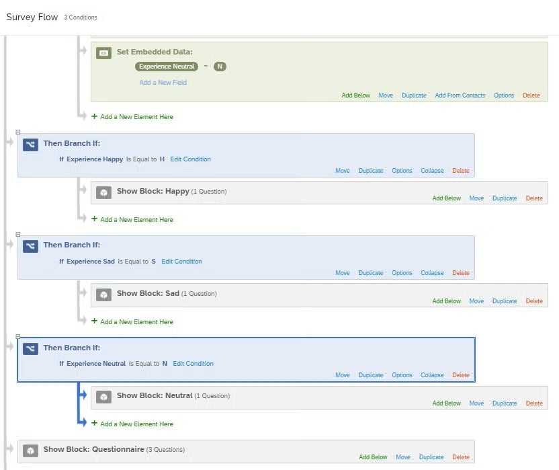Viewport: 559px width, 470px height.
Task: Click Add Below on Show Block: Neutral
Action: 446,403
